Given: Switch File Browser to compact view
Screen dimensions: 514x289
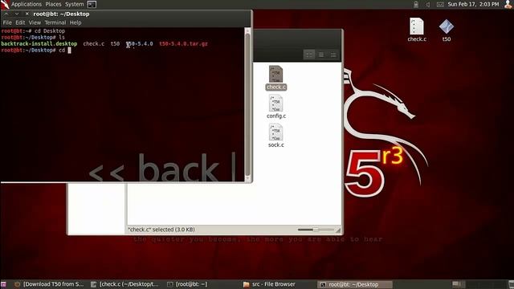Looking at the screenshot, I should point(333,55).
